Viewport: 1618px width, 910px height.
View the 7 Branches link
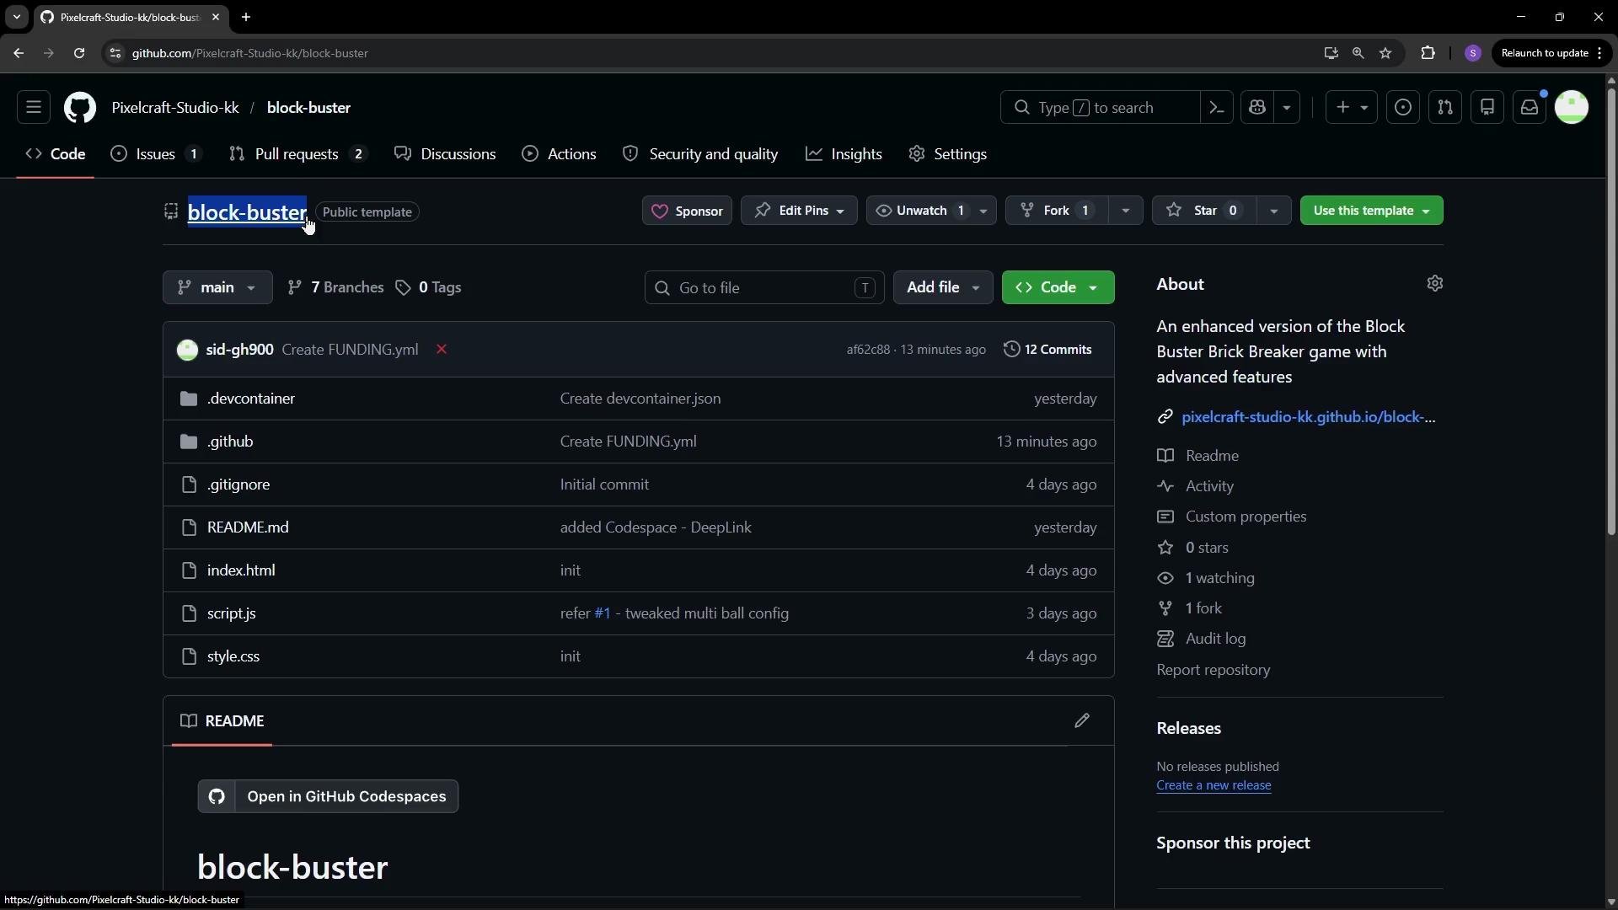[335, 287]
